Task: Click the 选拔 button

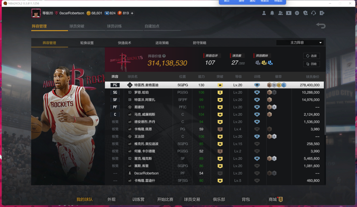Action: [311, 56]
